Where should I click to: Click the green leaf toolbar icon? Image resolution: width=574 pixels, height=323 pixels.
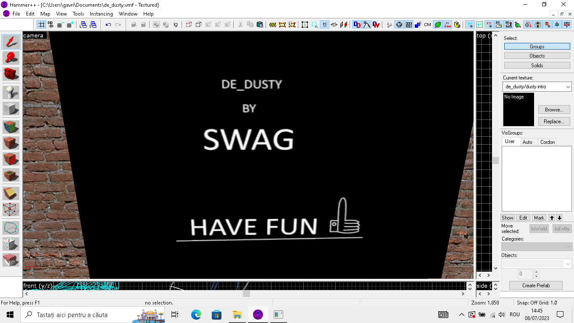pyautogui.click(x=437, y=25)
